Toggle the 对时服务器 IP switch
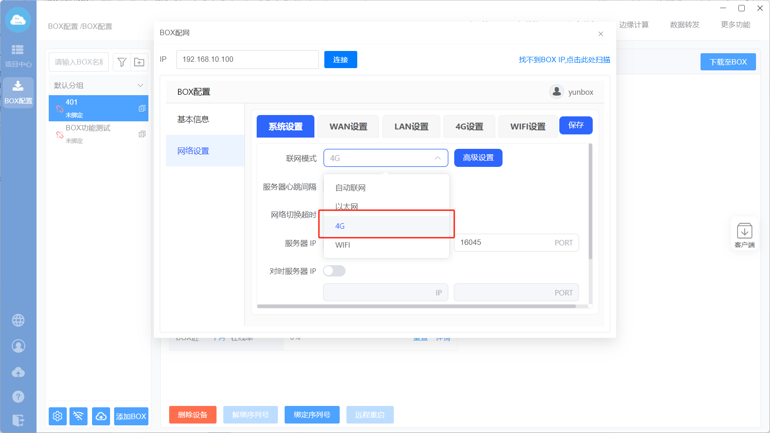Viewport: 770px width, 433px height. [334, 271]
